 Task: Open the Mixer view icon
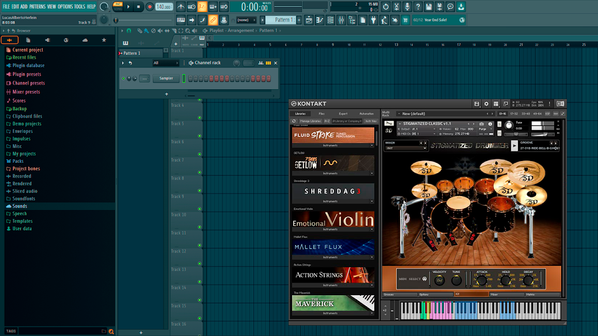point(341,20)
